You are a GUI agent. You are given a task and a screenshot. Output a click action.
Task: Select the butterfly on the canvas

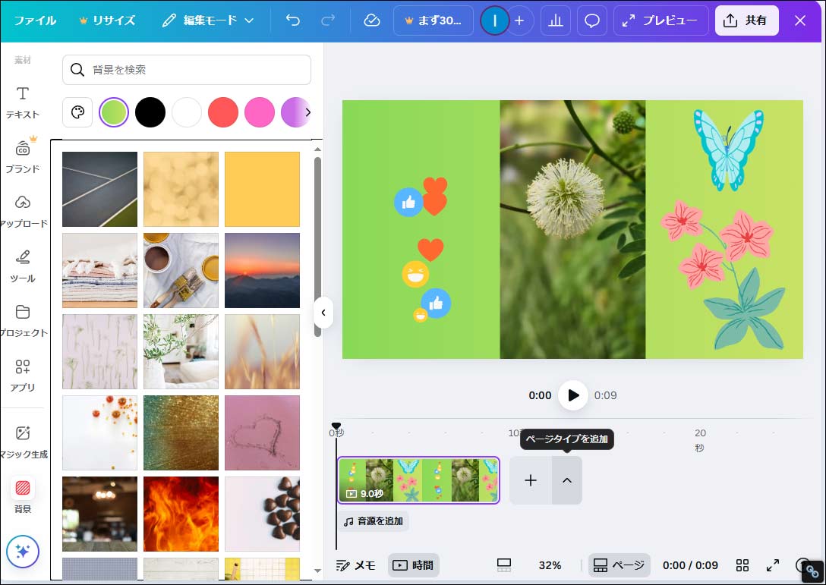pos(729,149)
